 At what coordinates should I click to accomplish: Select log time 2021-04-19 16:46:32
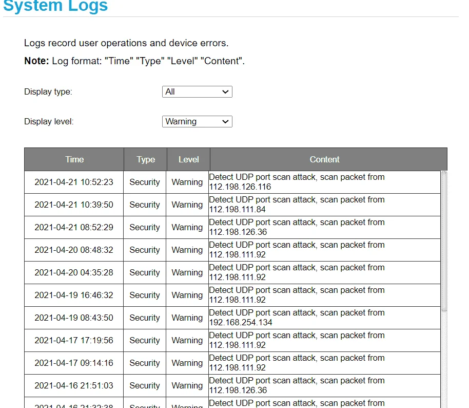(x=74, y=295)
